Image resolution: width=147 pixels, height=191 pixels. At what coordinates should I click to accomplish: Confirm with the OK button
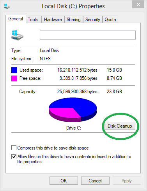tap(64, 181)
